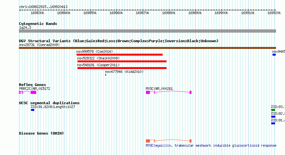Open the nsv477946 (Kidd2010) label
285x155 pixels.
pos(124,72)
